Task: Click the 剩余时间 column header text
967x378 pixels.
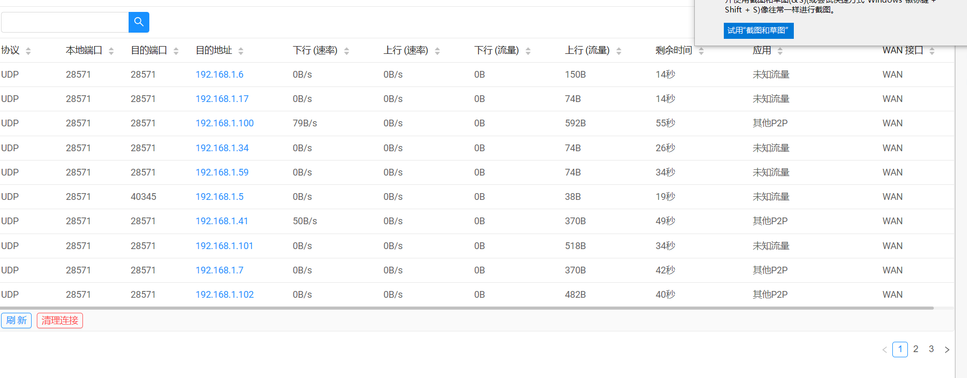Action: pyautogui.click(x=674, y=50)
